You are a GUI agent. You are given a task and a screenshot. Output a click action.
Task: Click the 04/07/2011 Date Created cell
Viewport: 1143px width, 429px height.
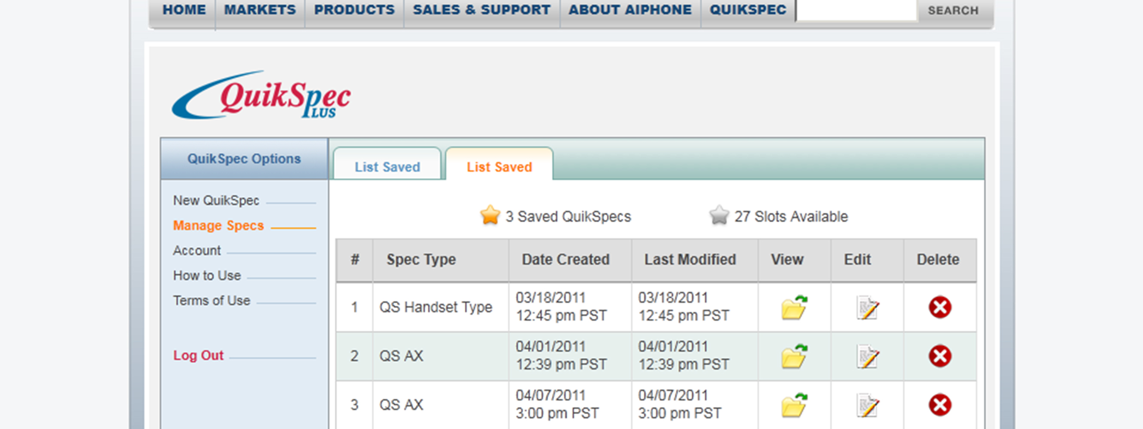pos(570,405)
